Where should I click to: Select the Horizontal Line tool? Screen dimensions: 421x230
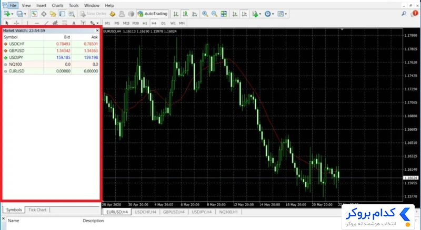pos(37,23)
